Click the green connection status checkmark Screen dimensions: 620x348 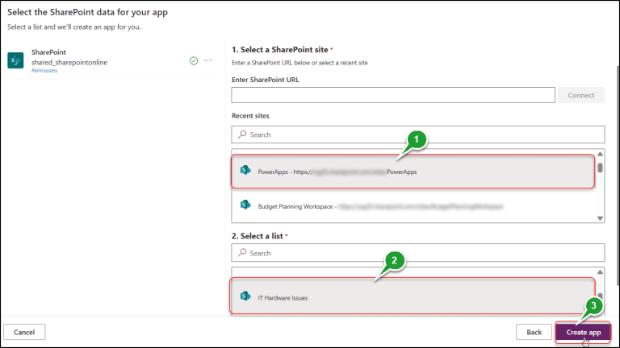(194, 60)
